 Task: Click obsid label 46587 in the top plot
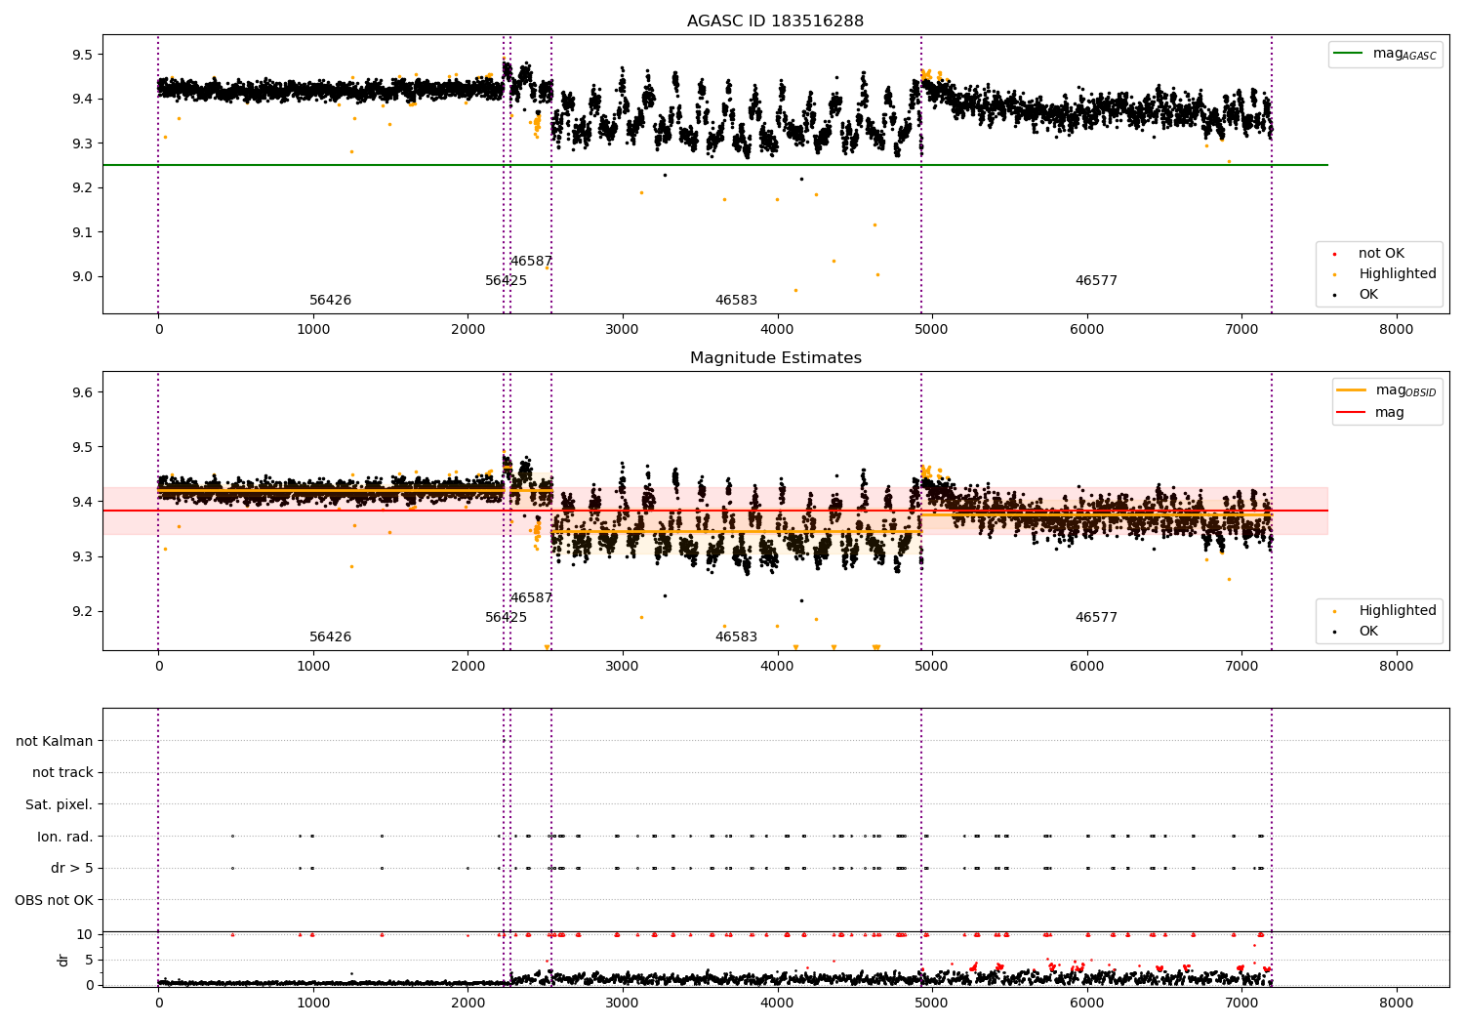tap(531, 262)
